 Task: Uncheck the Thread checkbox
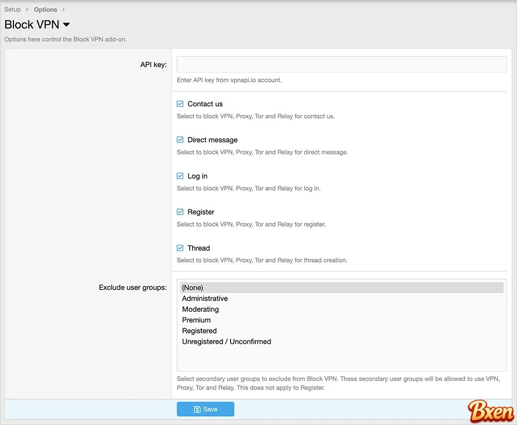[180, 248]
